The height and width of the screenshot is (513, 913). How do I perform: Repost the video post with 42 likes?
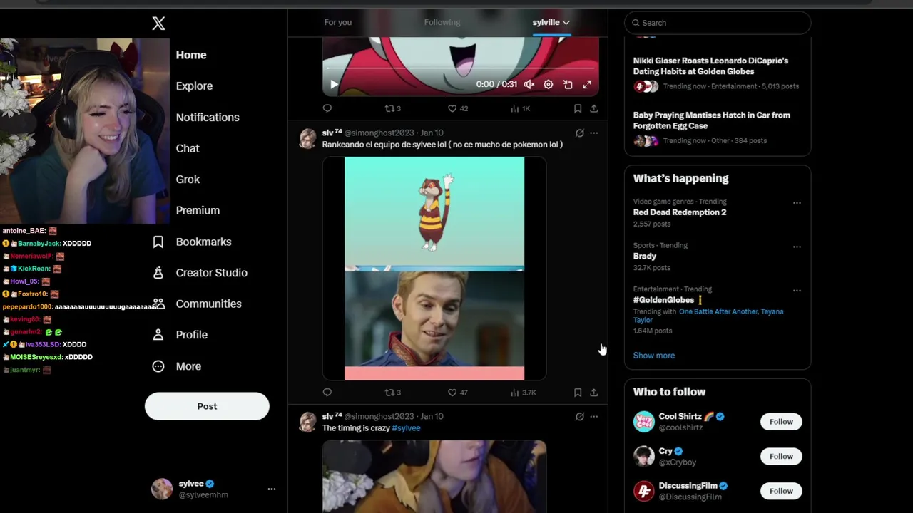[392, 108]
